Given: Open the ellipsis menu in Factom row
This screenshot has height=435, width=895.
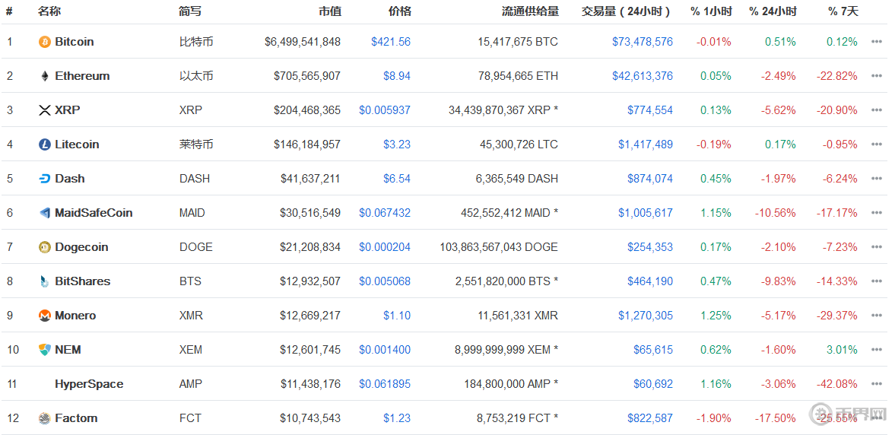Looking at the screenshot, I should [x=877, y=418].
